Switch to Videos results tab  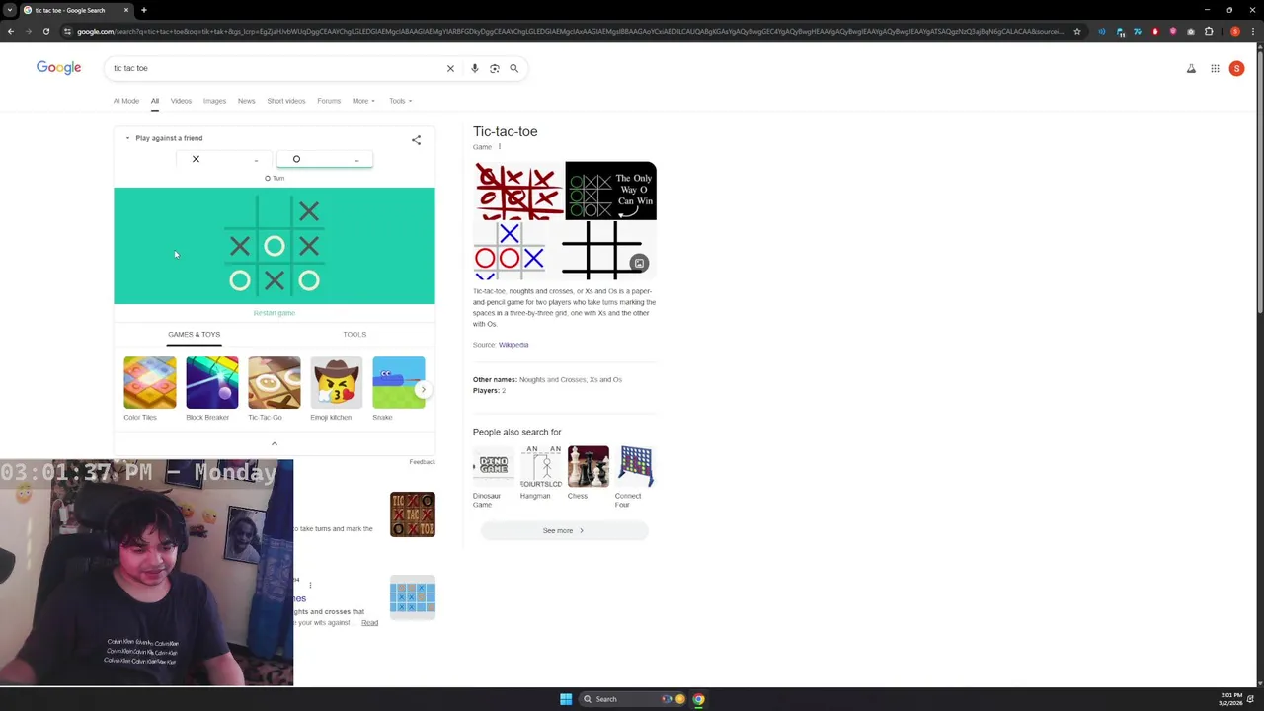(181, 101)
